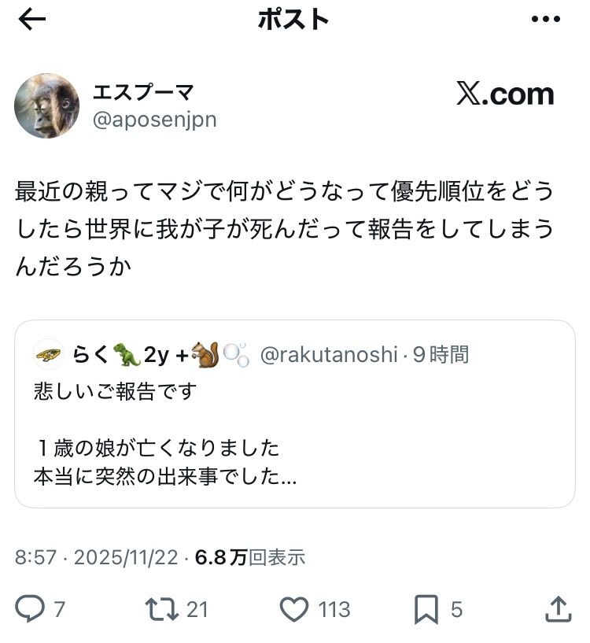Like the post with the heart icon
This screenshot has width=590, height=643.
(x=294, y=608)
